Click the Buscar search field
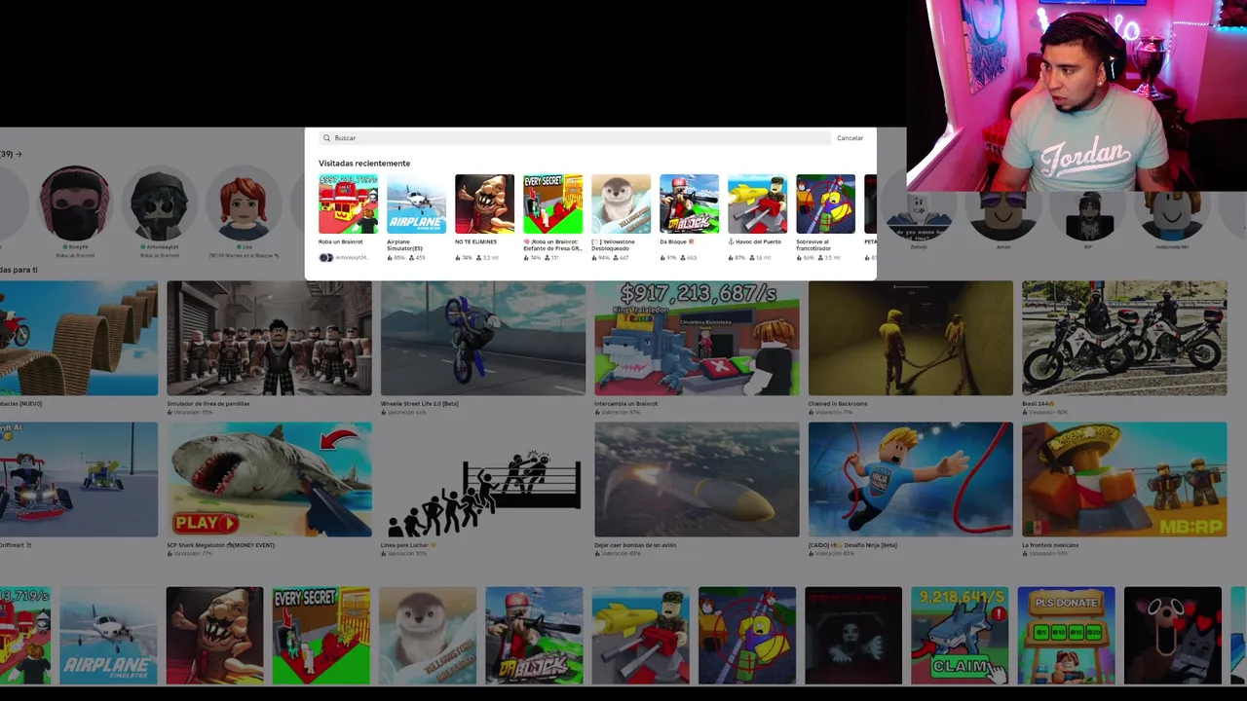This screenshot has height=701, width=1247. [575, 138]
